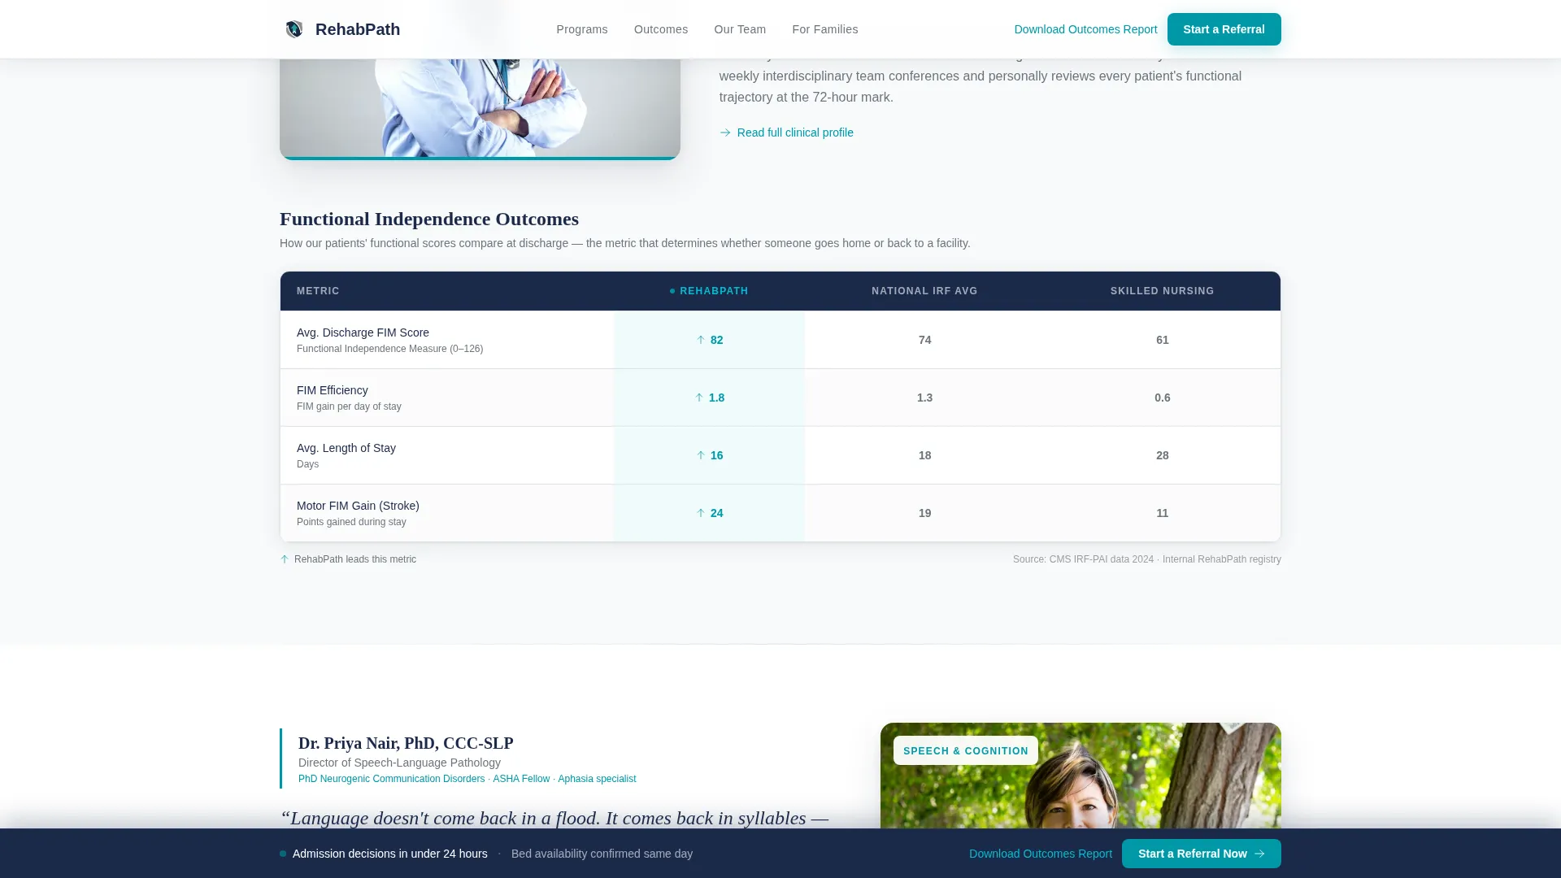Click the Start a Referral header button

coord(1224,29)
